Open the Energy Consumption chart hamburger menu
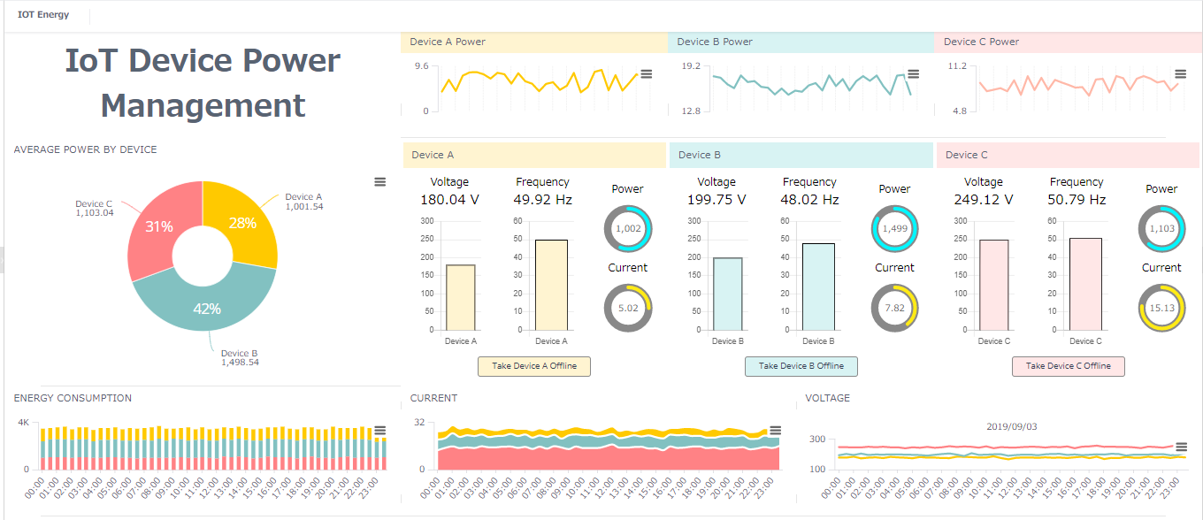Screen dimensions: 1203x520 380,431
